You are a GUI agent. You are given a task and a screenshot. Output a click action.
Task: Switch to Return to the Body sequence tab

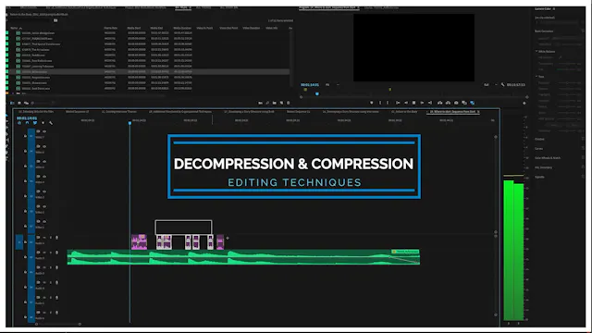click(404, 112)
